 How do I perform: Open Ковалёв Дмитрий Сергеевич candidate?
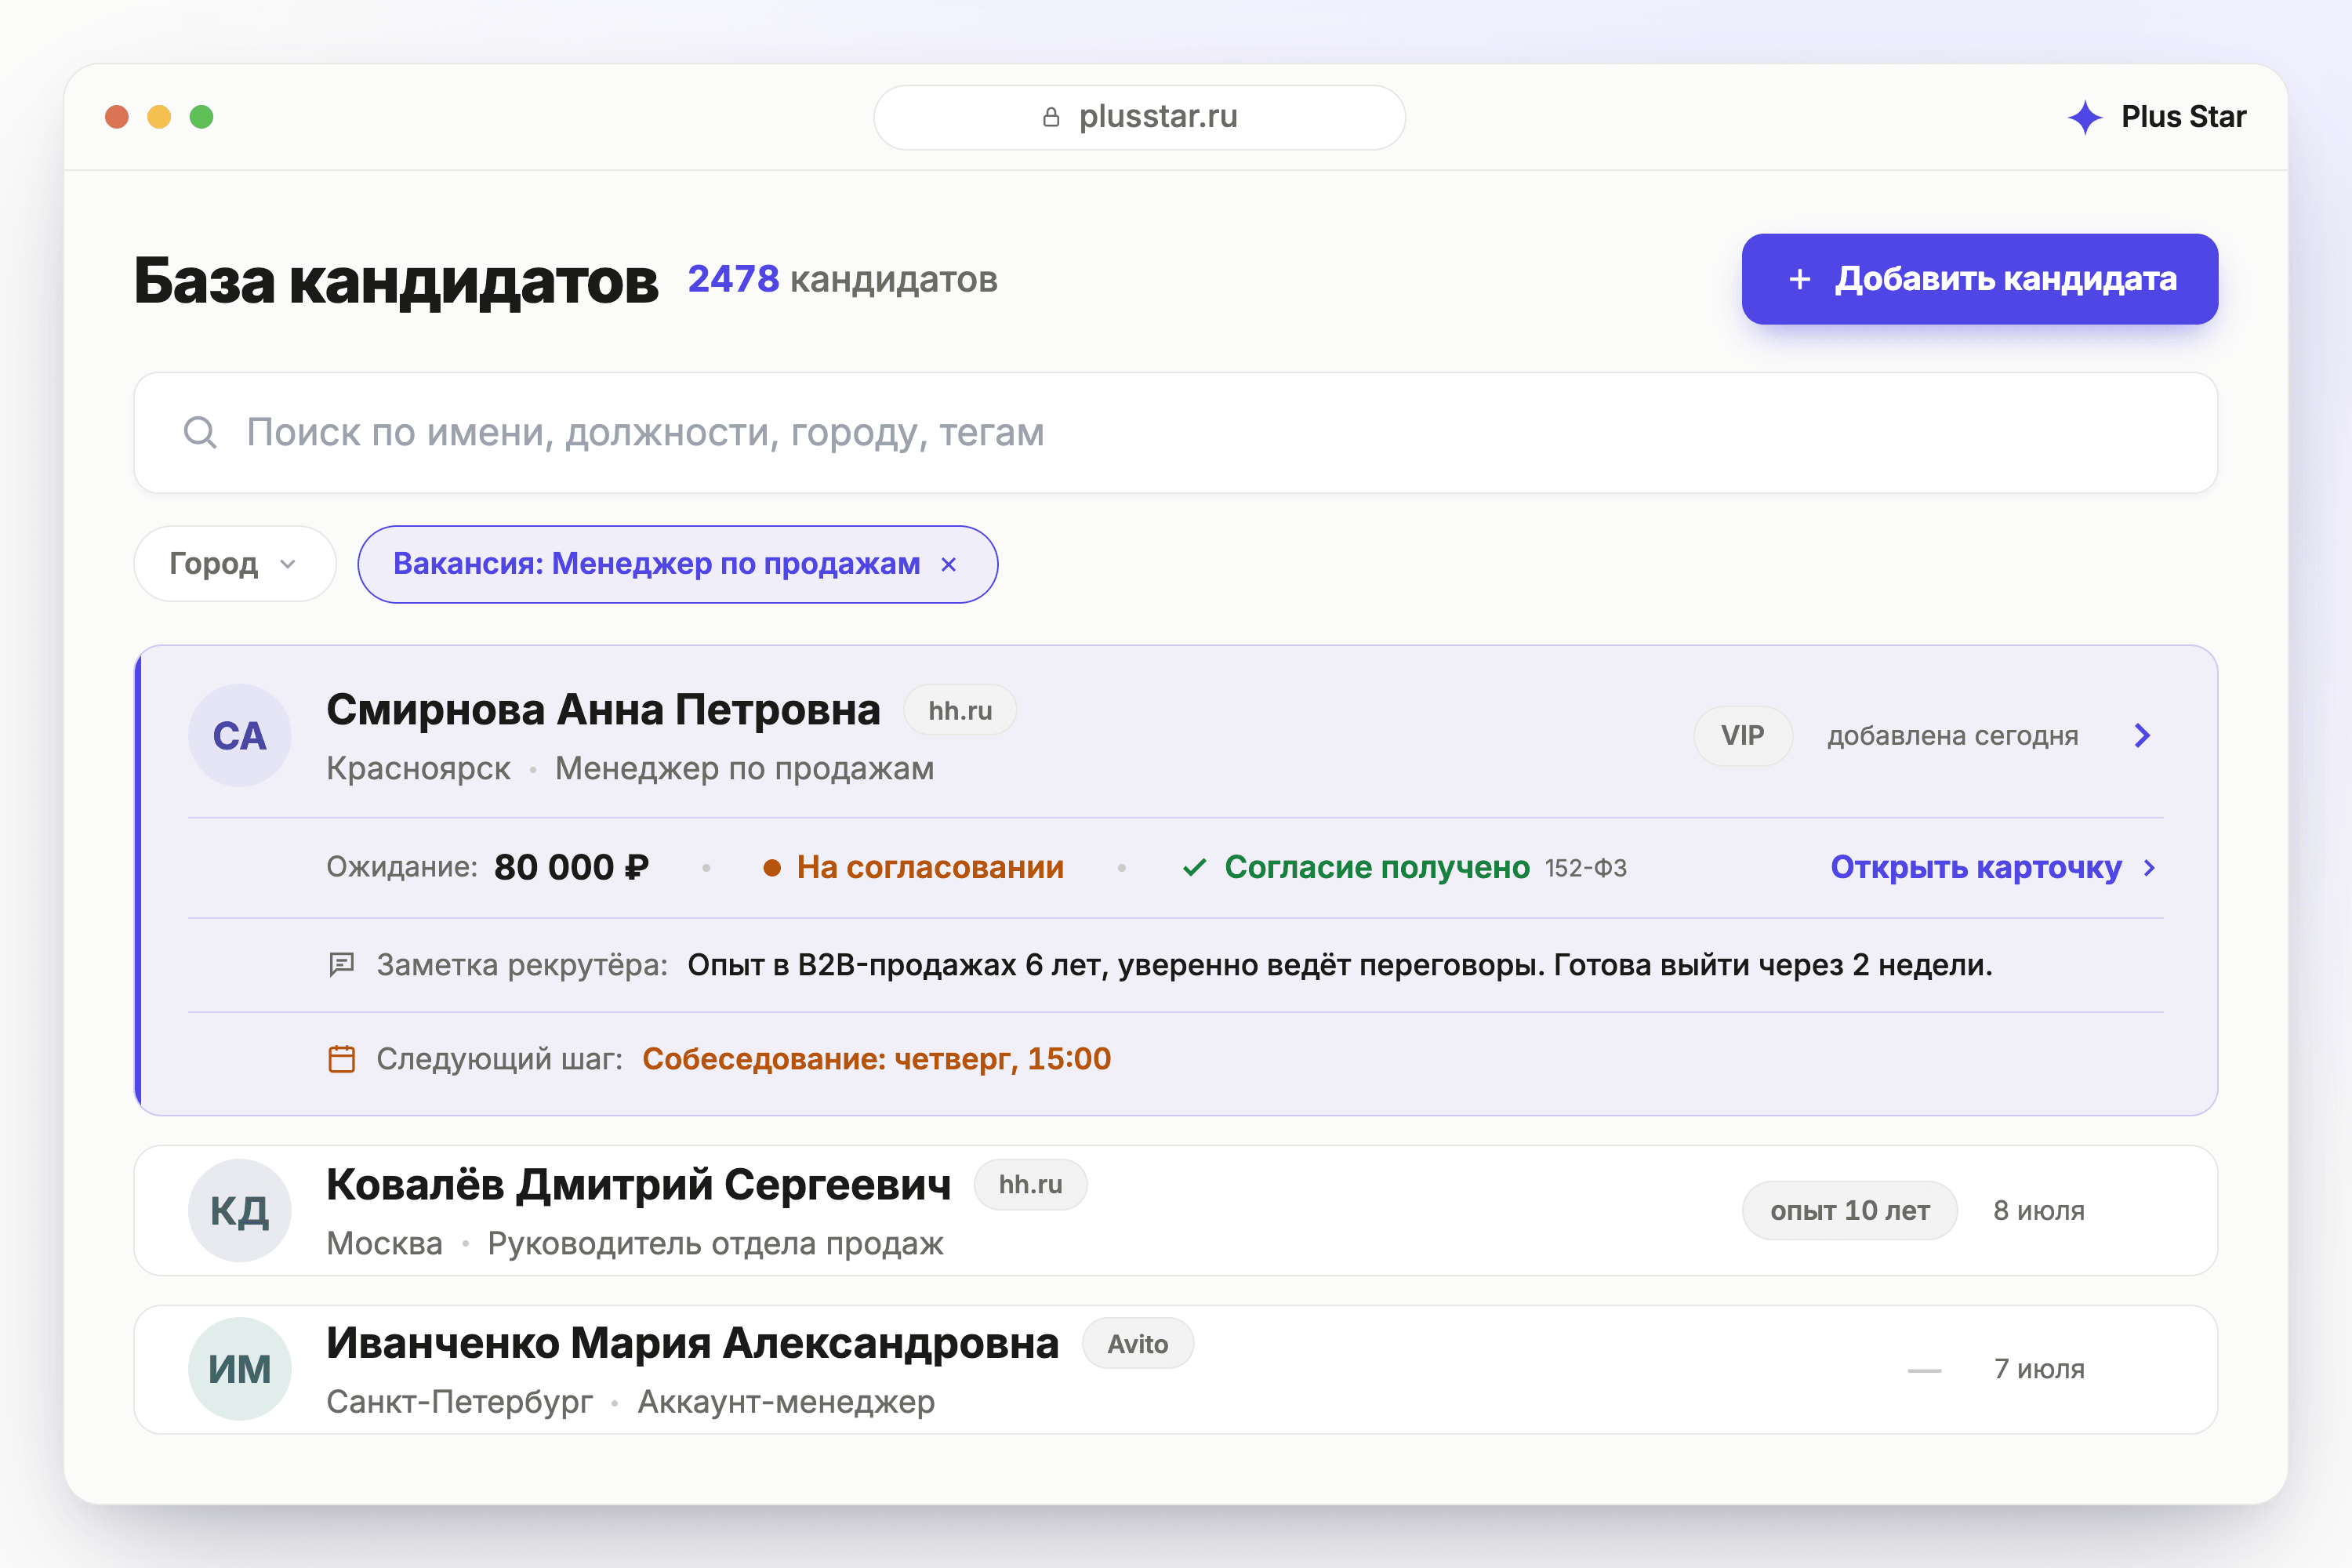tap(638, 1184)
